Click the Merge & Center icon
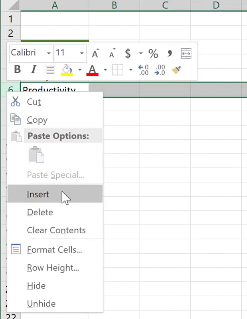247x319 pixels. [186, 53]
